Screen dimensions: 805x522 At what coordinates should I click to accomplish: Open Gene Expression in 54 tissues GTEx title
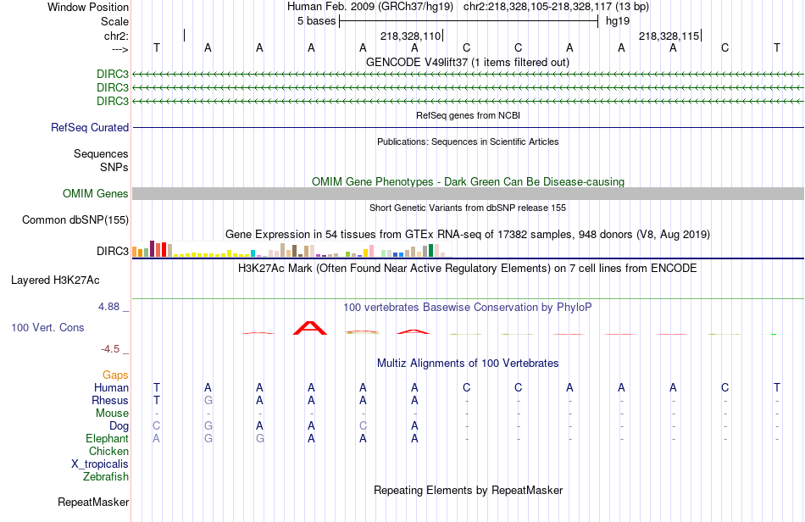[468, 235]
